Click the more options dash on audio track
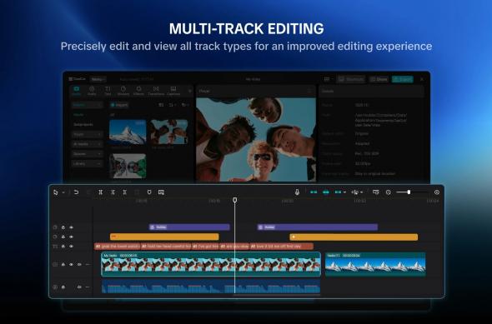The width and height of the screenshot is (492, 324). click(88, 287)
